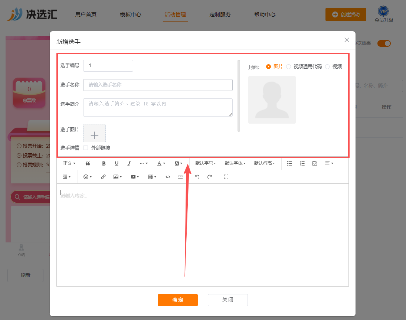Click the 刷新 button
This screenshot has height=320, width=406.
[25, 275]
